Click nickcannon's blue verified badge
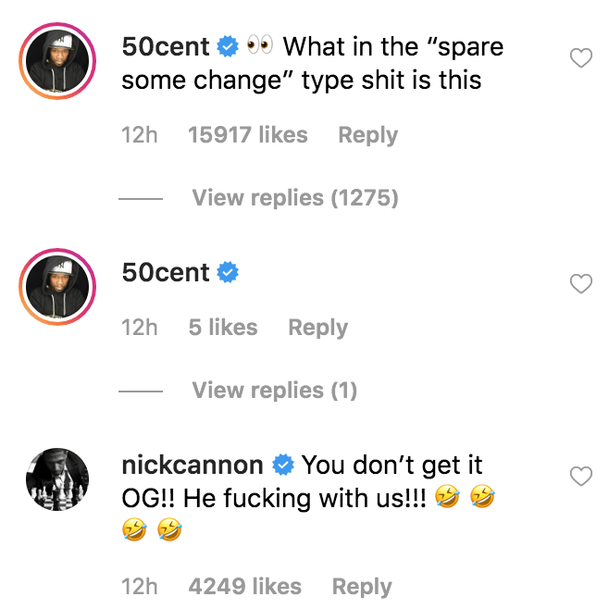609x609 pixels. [x=283, y=465]
